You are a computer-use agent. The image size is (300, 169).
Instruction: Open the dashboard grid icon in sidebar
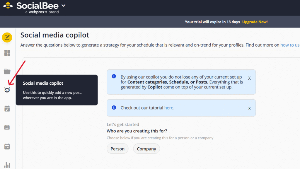point(7,53)
